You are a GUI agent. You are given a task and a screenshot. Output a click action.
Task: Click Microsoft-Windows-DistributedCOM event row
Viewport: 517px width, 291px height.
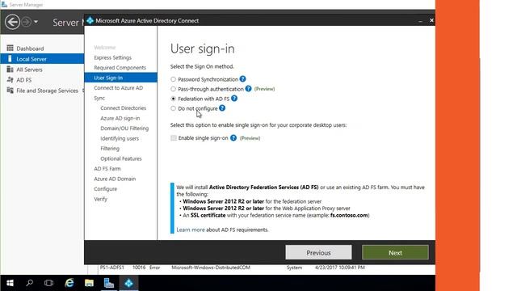point(211,268)
